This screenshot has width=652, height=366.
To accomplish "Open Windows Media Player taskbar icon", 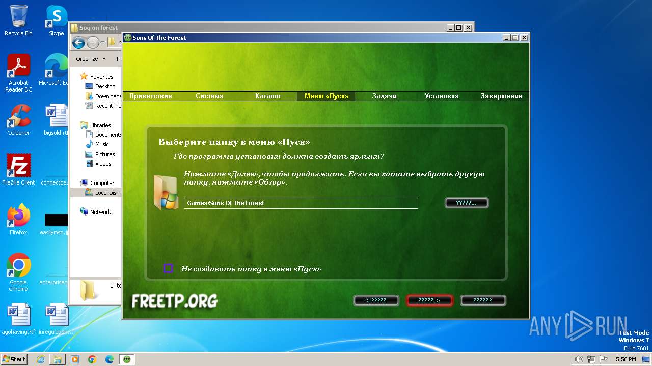I will tap(75, 359).
